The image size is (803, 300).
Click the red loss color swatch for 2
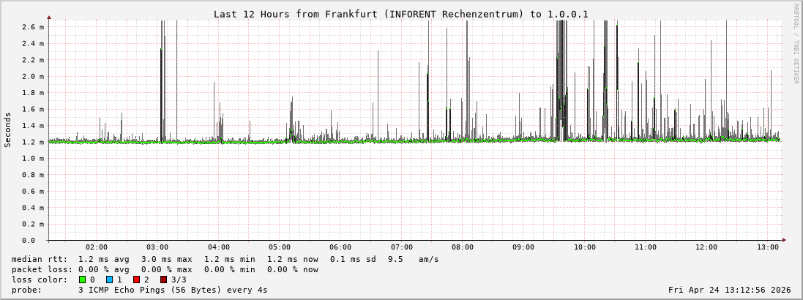tap(136, 280)
